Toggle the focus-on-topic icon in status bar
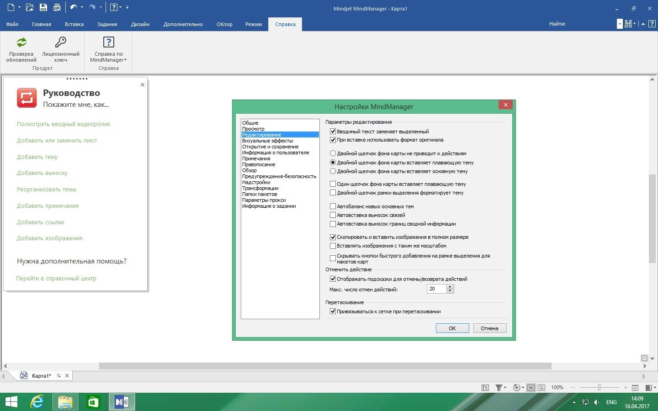 coord(531,388)
